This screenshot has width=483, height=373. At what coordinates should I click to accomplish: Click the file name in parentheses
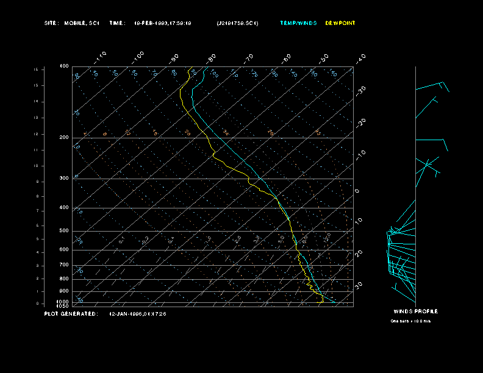tap(237, 23)
